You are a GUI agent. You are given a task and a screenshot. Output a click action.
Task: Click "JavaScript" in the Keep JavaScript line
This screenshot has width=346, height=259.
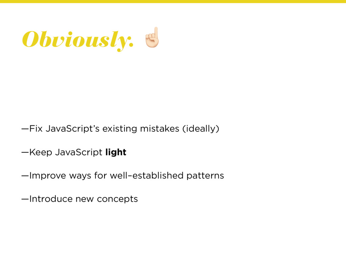coord(79,152)
